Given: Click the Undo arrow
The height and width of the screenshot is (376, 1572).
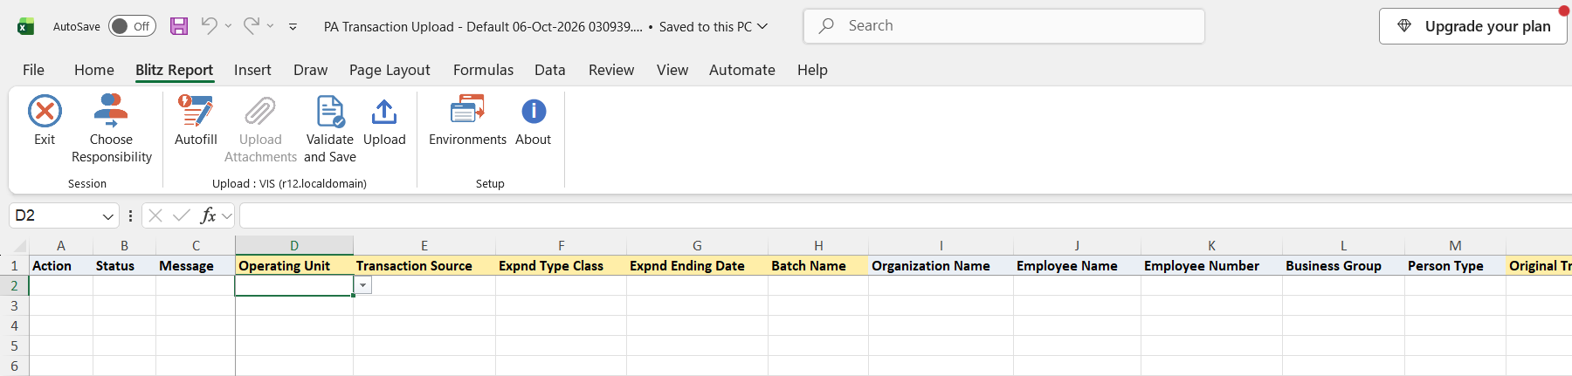Looking at the screenshot, I should [x=209, y=25].
